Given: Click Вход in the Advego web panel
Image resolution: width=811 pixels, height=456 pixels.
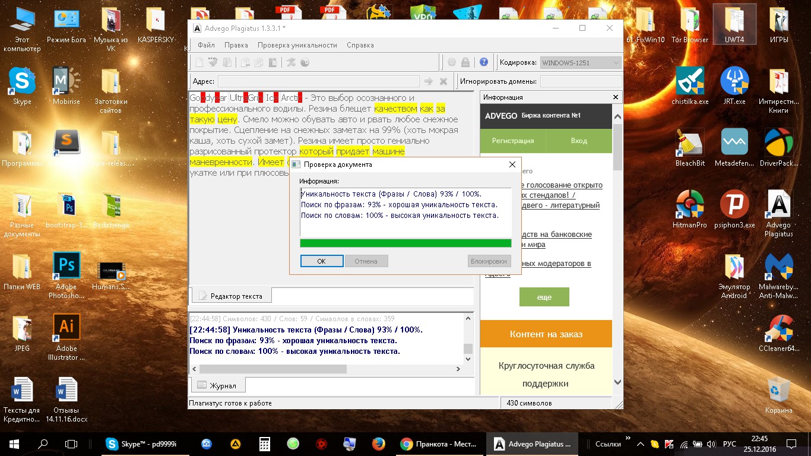Looking at the screenshot, I should tap(579, 141).
